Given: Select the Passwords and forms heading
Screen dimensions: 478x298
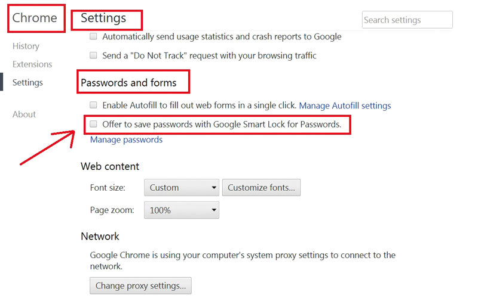Looking at the screenshot, I should pos(128,83).
